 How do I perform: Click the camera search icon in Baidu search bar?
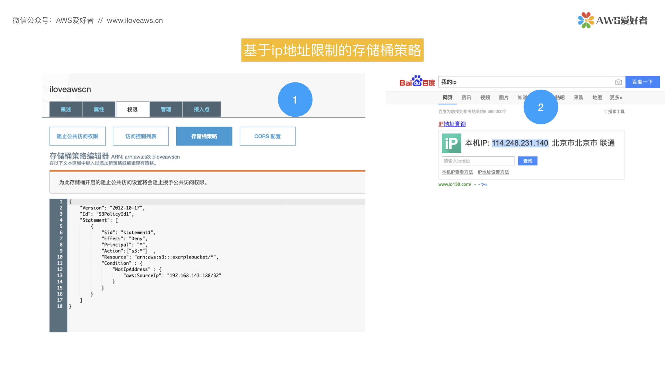click(619, 82)
